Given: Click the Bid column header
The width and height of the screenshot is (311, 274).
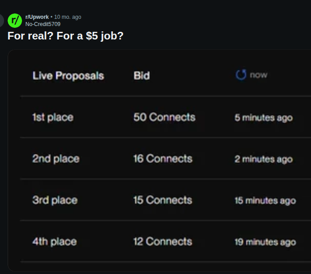Looking at the screenshot, I should (142, 76).
